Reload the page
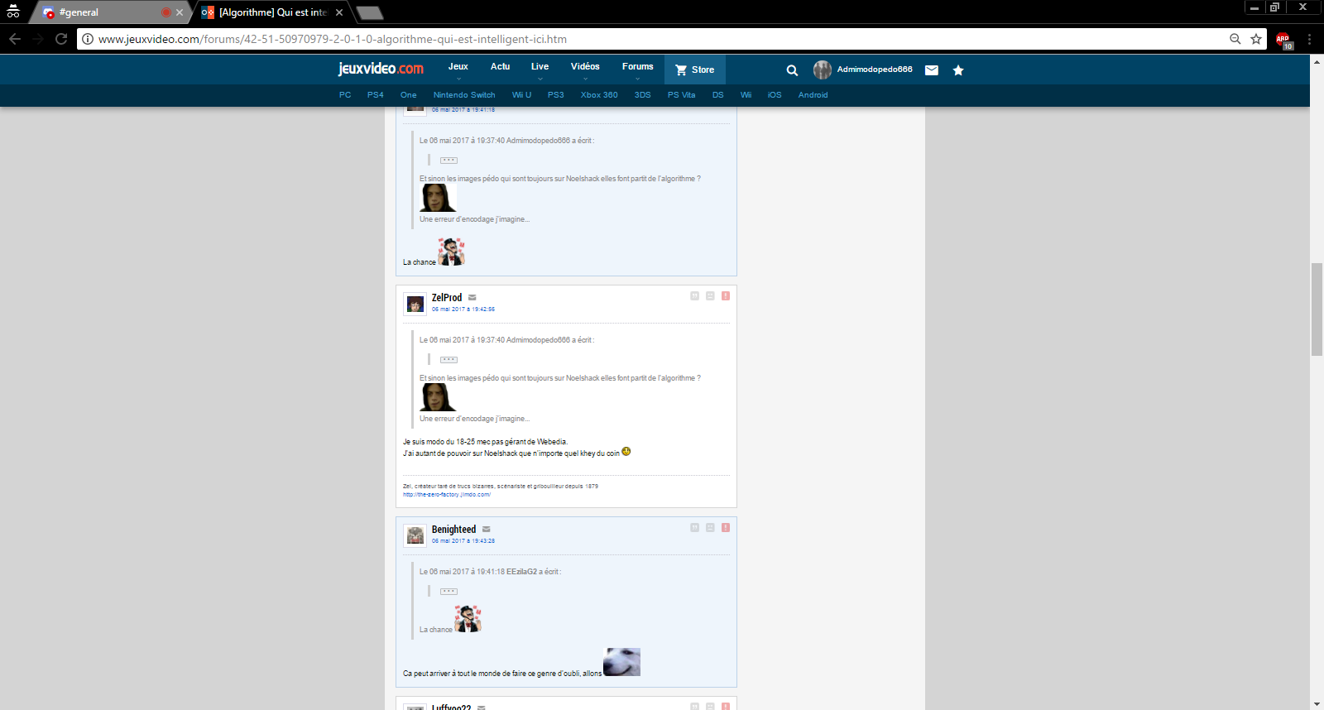The width and height of the screenshot is (1324, 710). point(61,39)
